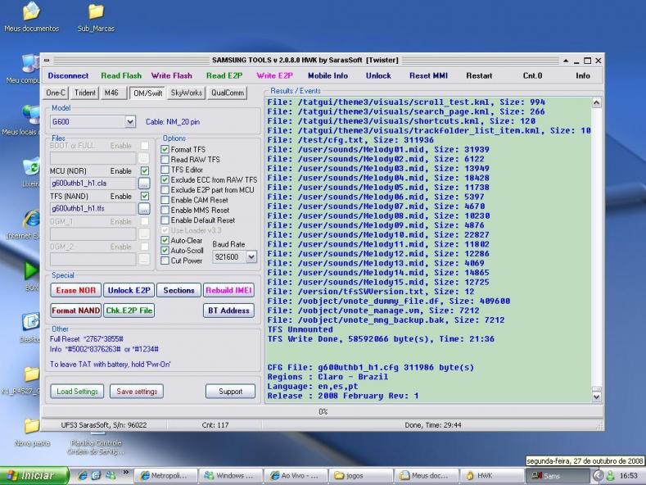The height and width of the screenshot is (485, 646).
Task: Browse for MCU (NOR) file
Action: point(144,184)
